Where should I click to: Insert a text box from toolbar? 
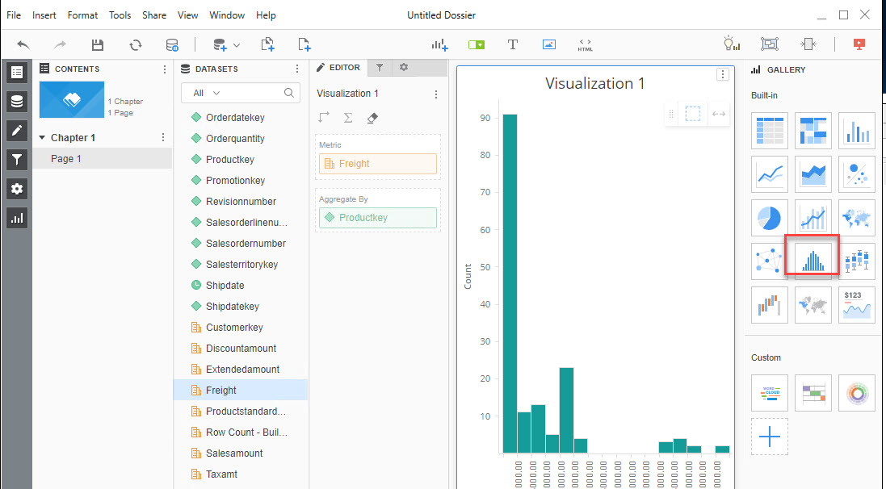pos(512,45)
